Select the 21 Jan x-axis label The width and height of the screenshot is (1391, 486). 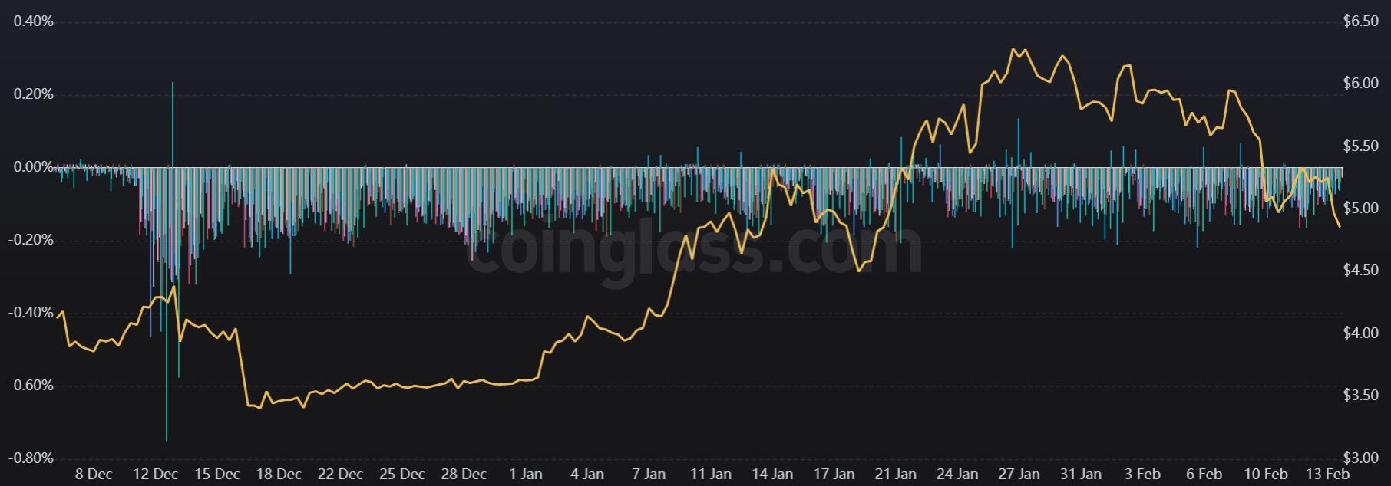(x=895, y=474)
